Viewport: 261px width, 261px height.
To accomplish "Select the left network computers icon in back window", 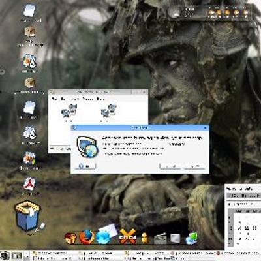I will [69, 112].
